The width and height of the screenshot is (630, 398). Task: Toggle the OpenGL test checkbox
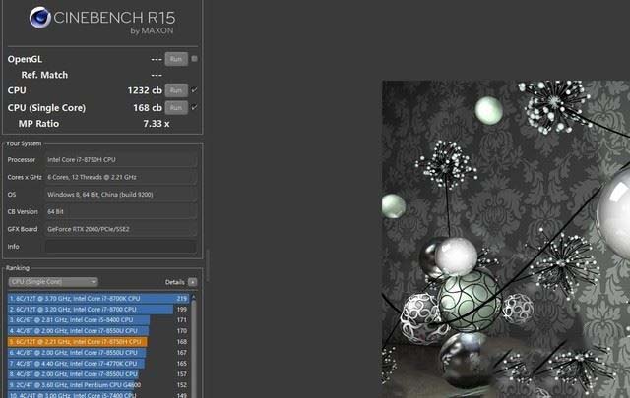(195, 59)
